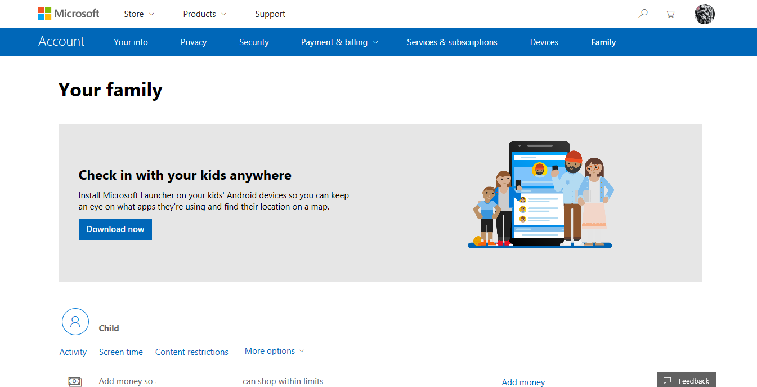The height and width of the screenshot is (387, 757).
Task: Switch to the Privacy tab
Action: pos(194,42)
